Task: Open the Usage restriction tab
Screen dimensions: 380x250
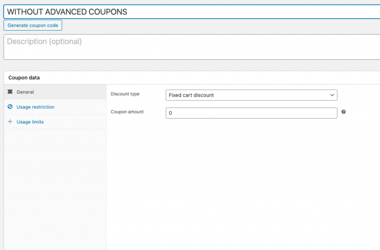Action: pyautogui.click(x=36, y=107)
